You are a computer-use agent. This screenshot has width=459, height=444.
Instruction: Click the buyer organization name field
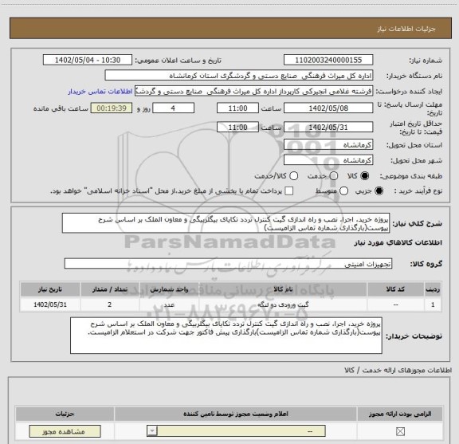pos(239,75)
